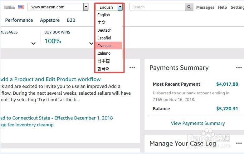Expand the Buy Box Wins chevron
The height and width of the screenshot is (154, 244).
[91, 43]
